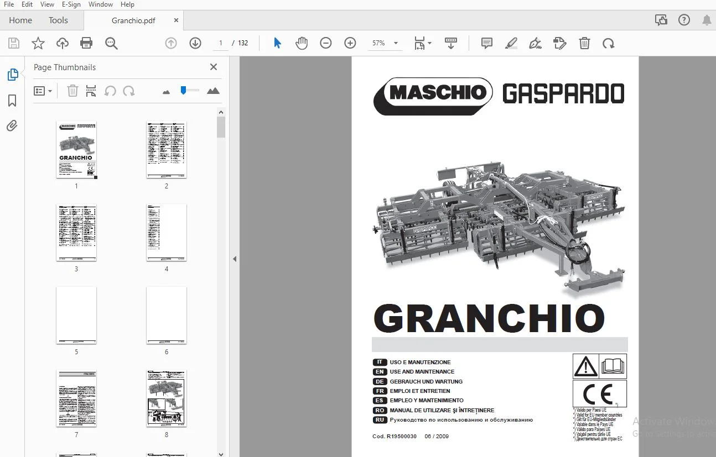Click the Save file icon

(14, 43)
